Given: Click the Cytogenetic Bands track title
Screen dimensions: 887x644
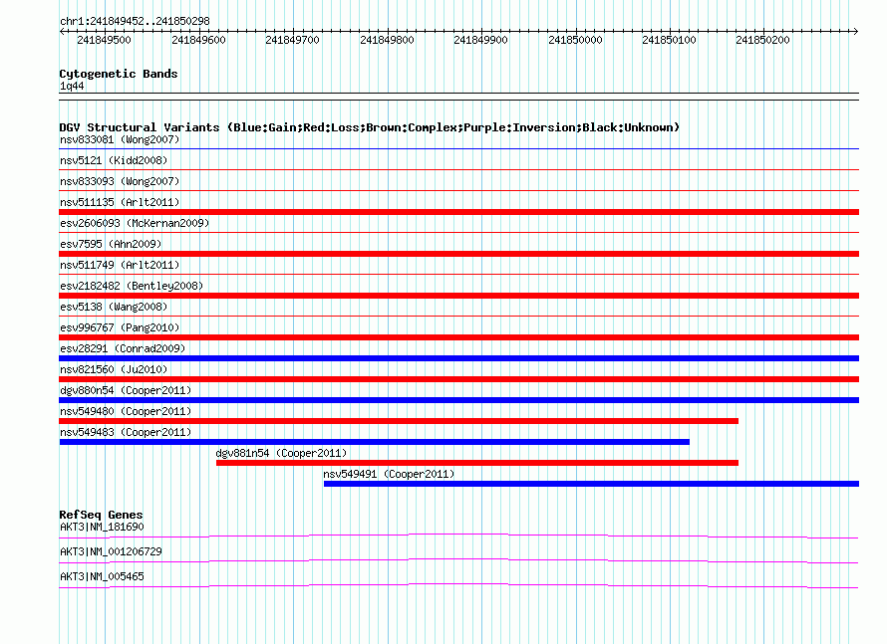Looking at the screenshot, I should click(x=119, y=74).
